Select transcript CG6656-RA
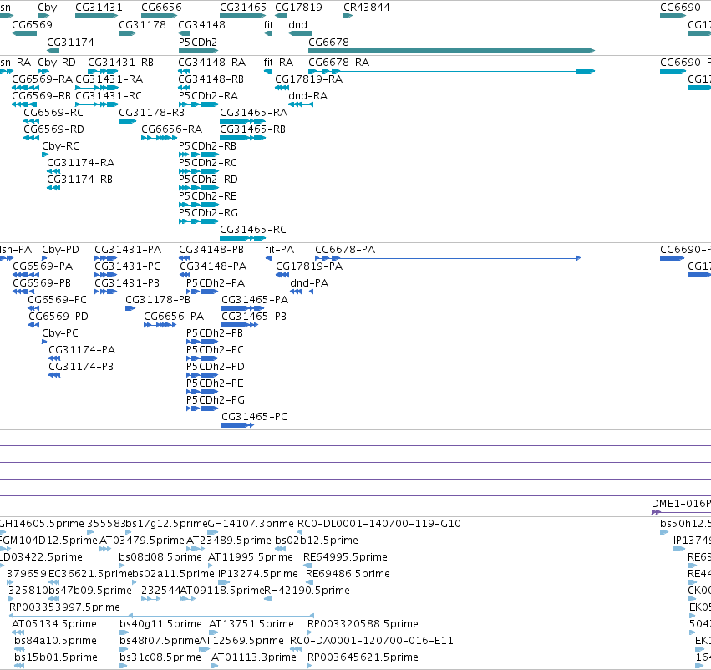The height and width of the screenshot is (670, 711). coord(172,129)
